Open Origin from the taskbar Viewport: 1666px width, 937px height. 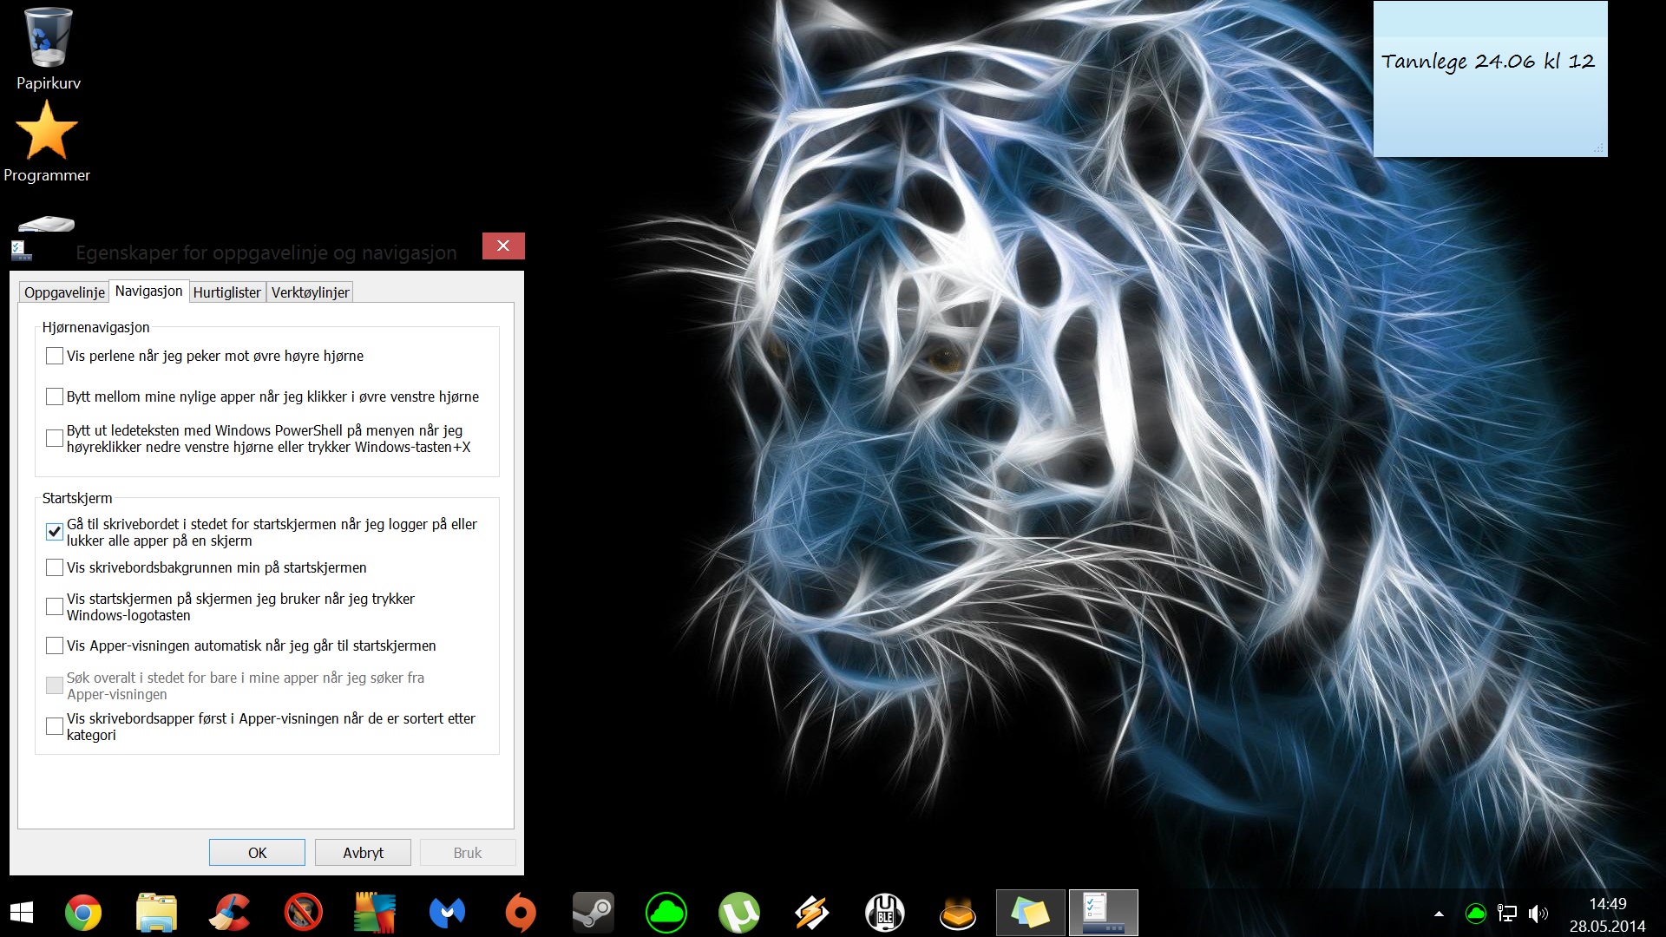521,913
